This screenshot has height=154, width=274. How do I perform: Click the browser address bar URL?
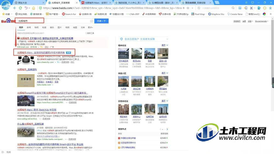(112, 8)
